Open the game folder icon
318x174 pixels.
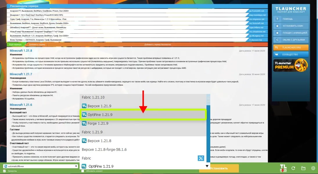[x=303, y=168]
